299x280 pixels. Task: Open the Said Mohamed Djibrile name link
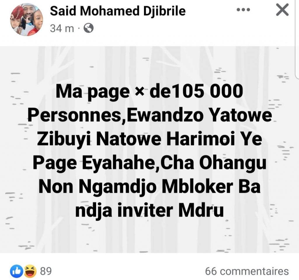[x=118, y=11]
